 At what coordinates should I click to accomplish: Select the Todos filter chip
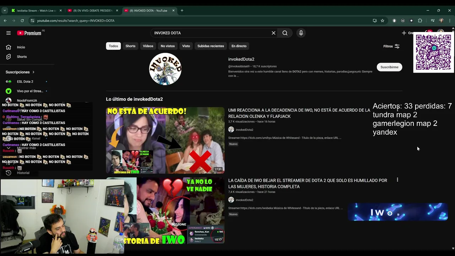pos(113,46)
